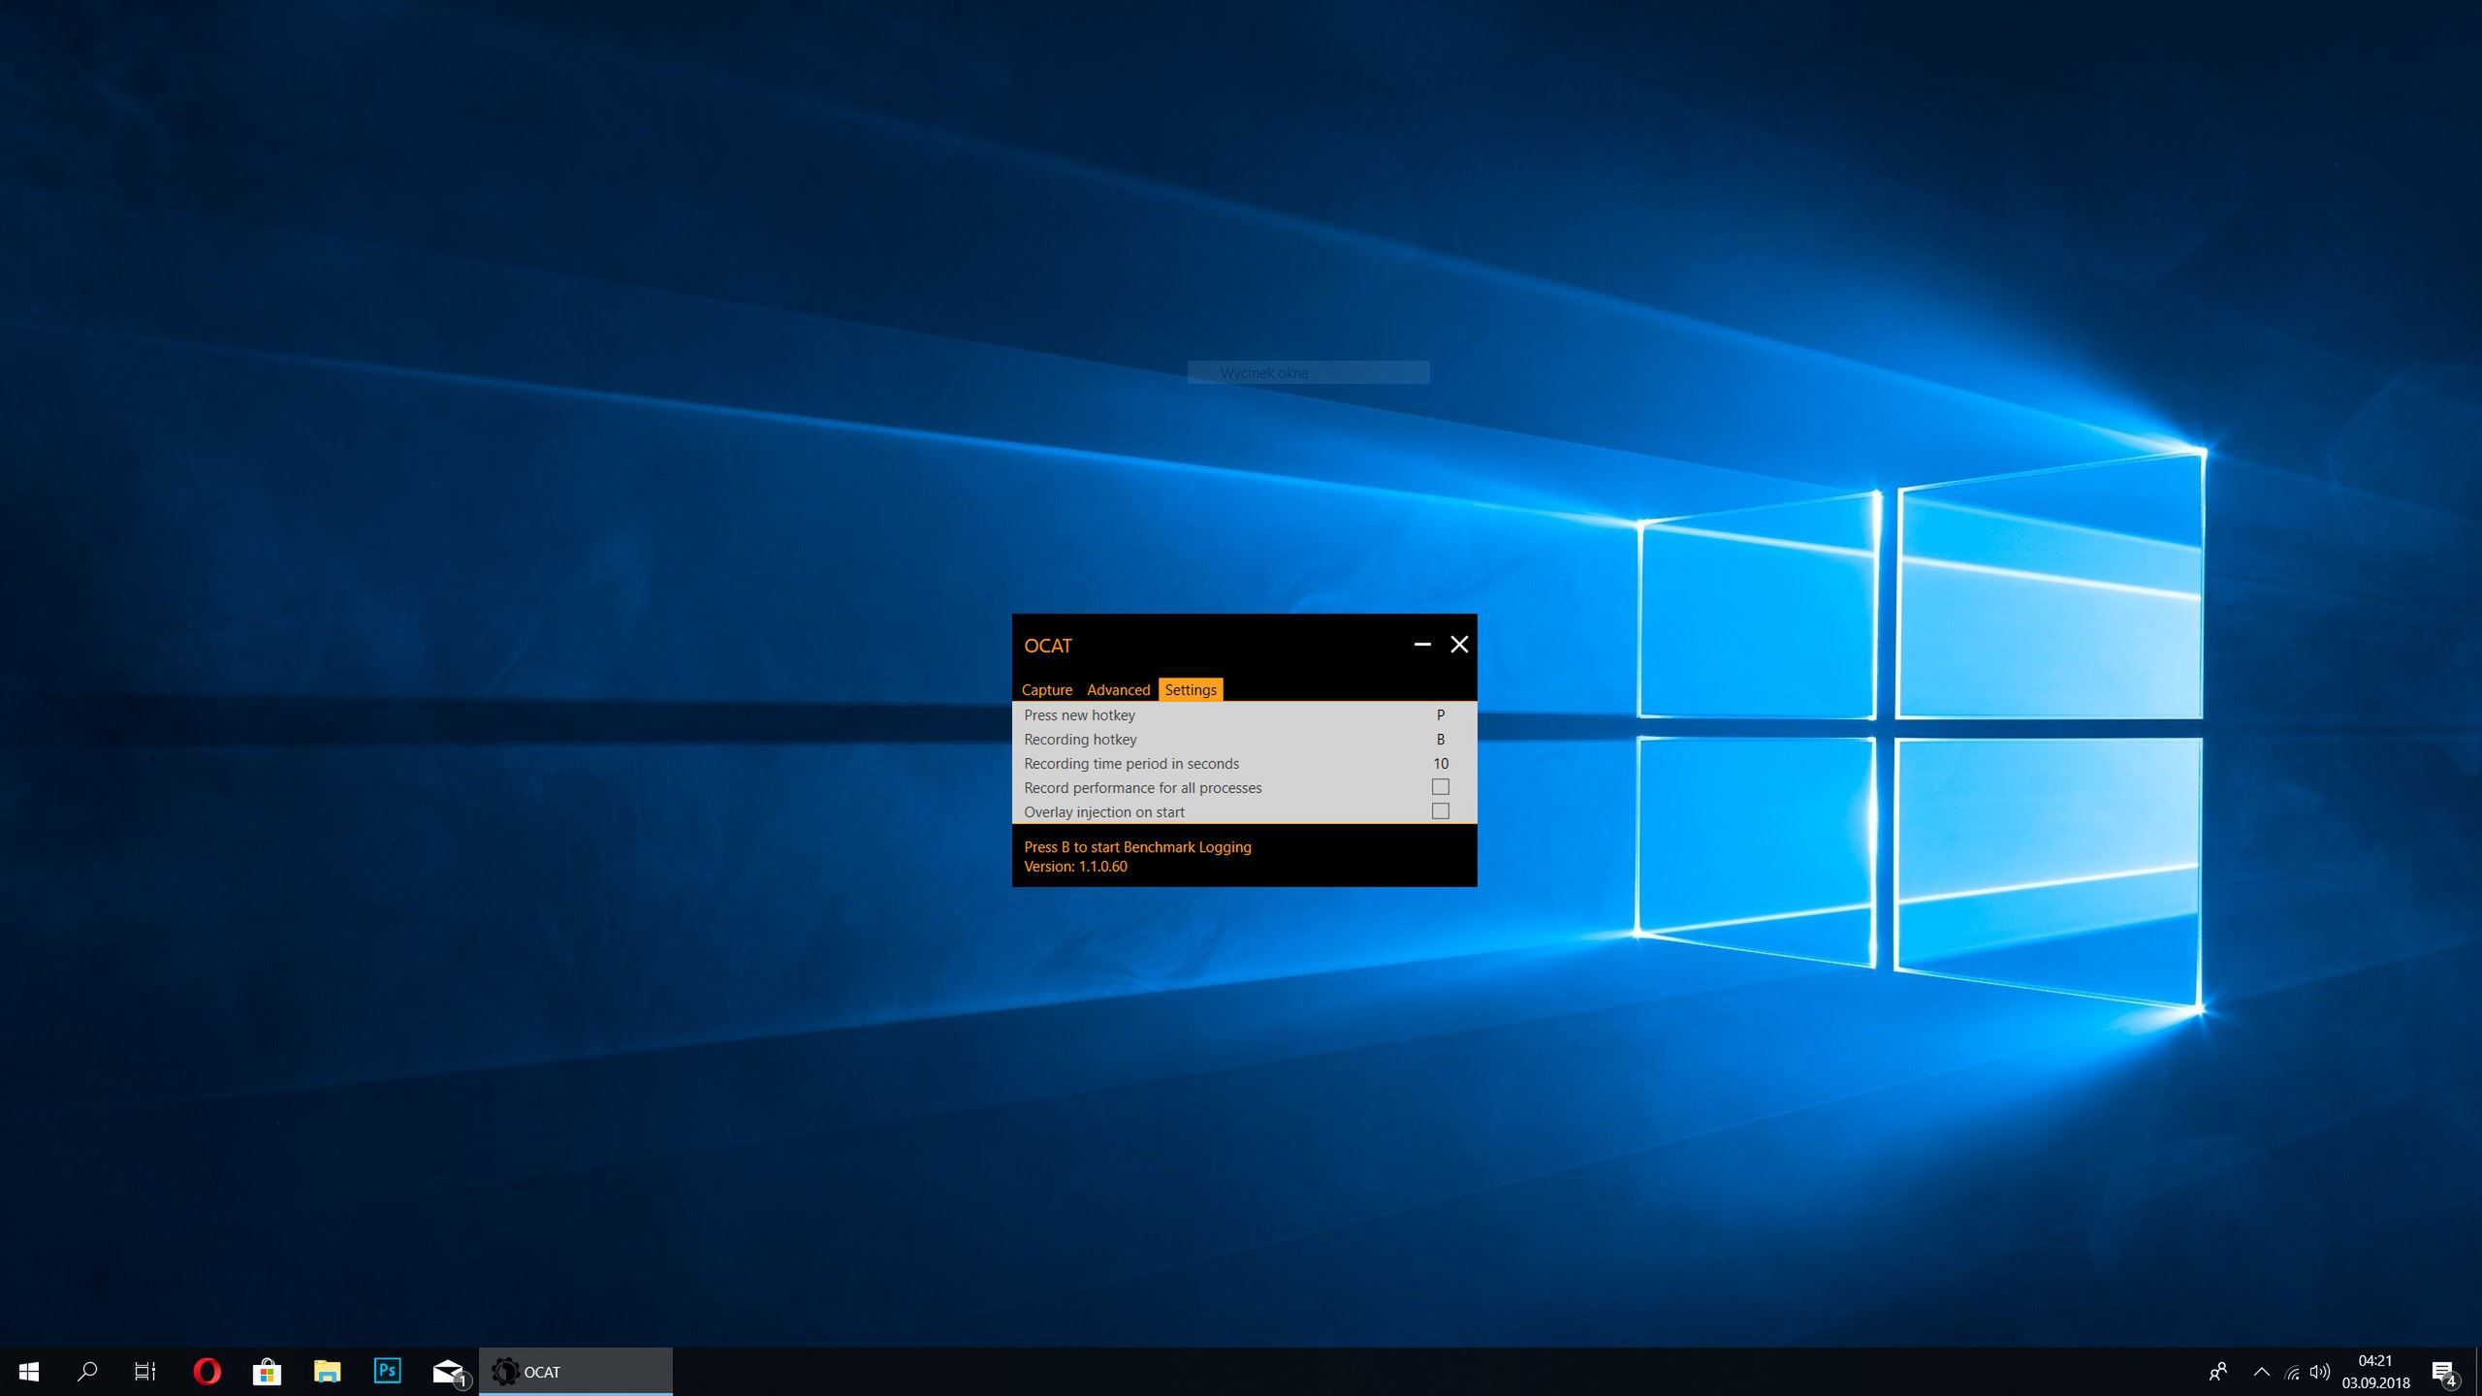Open taskbar search magnifier
The height and width of the screenshot is (1396, 2482).
click(87, 1372)
